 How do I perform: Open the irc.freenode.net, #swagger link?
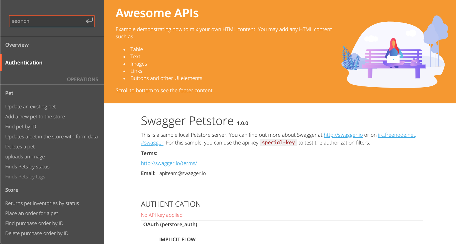tap(397, 135)
